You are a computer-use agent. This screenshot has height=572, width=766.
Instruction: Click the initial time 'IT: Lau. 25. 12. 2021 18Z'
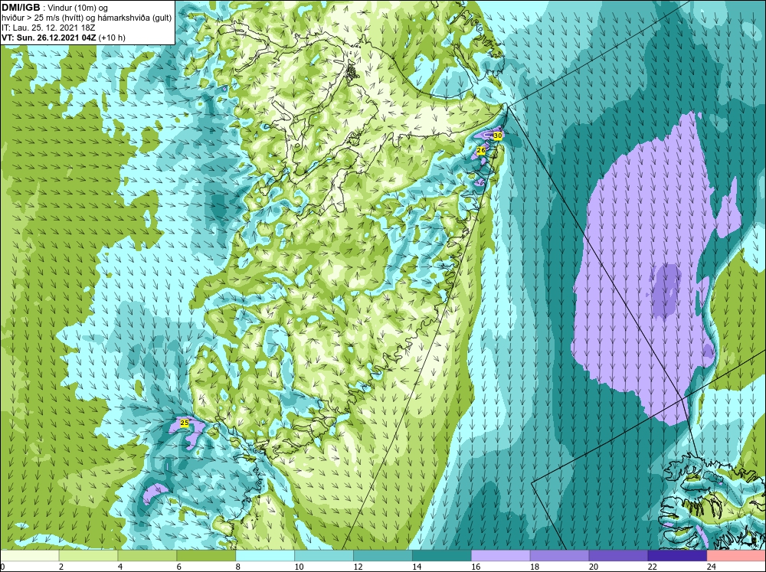click(48, 28)
